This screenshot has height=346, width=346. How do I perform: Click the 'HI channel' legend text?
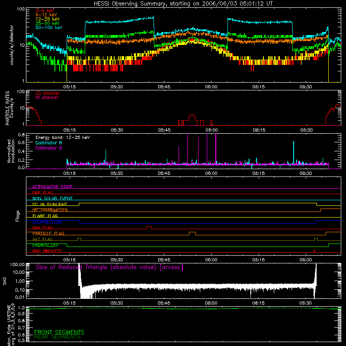pos(47,98)
